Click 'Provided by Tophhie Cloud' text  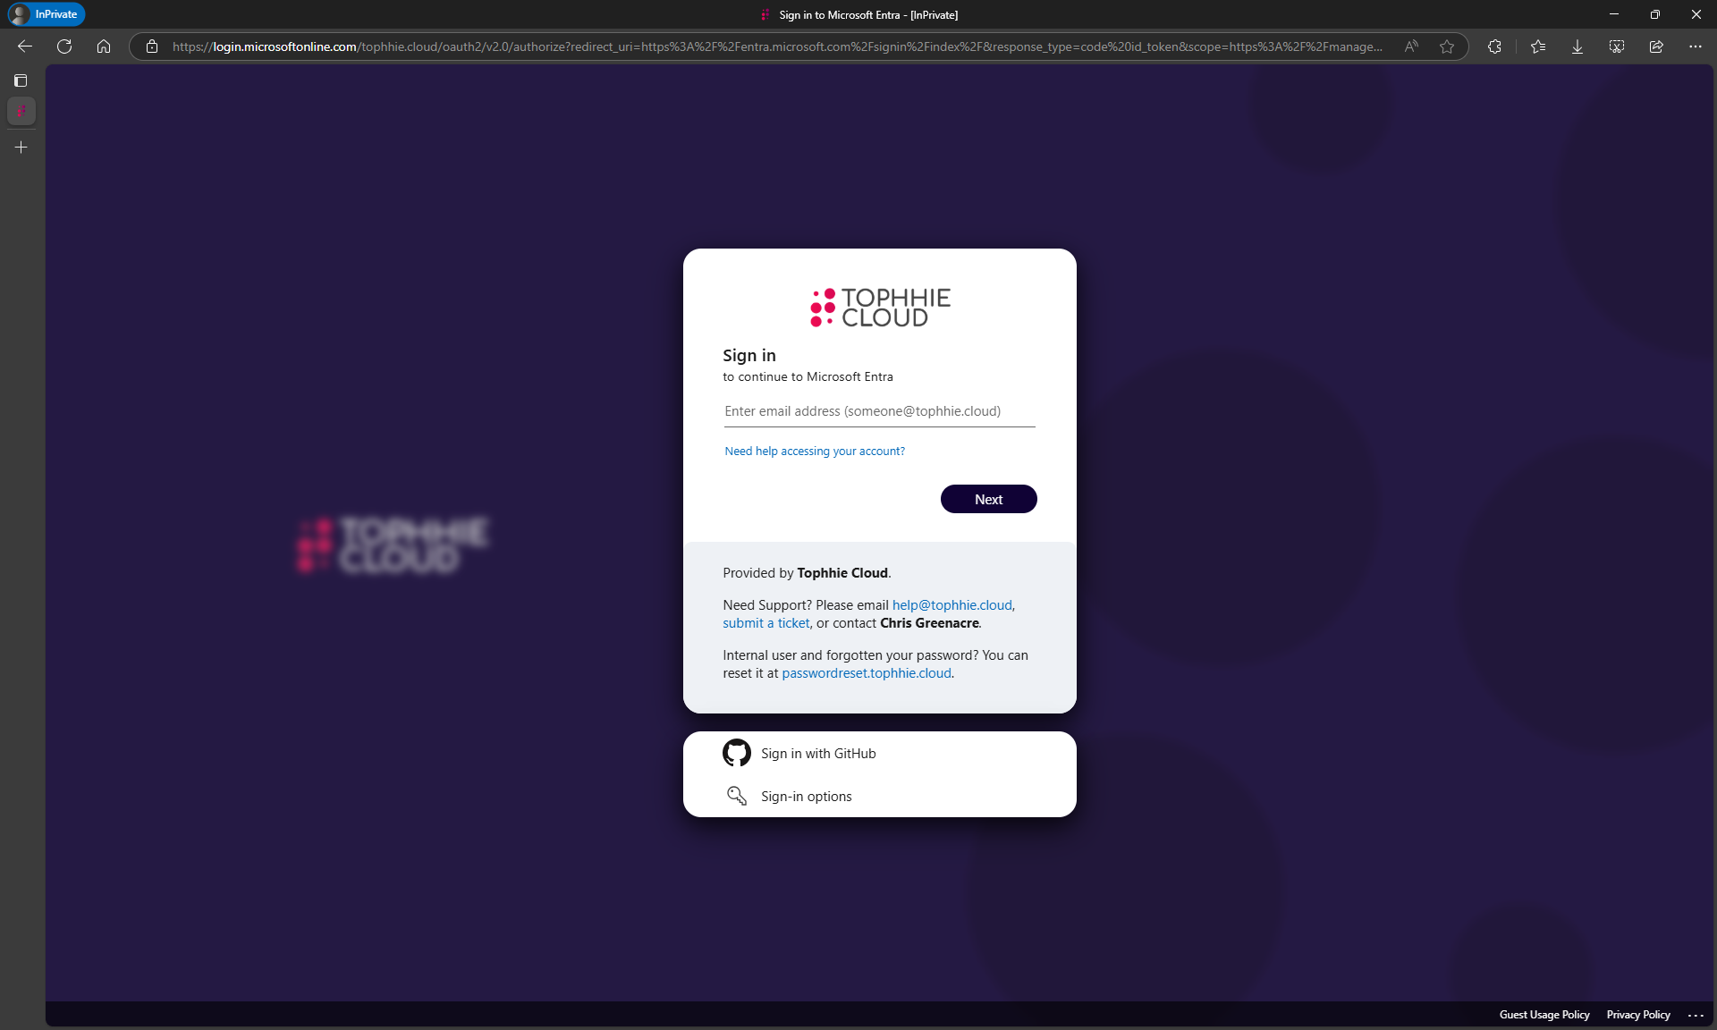click(807, 573)
